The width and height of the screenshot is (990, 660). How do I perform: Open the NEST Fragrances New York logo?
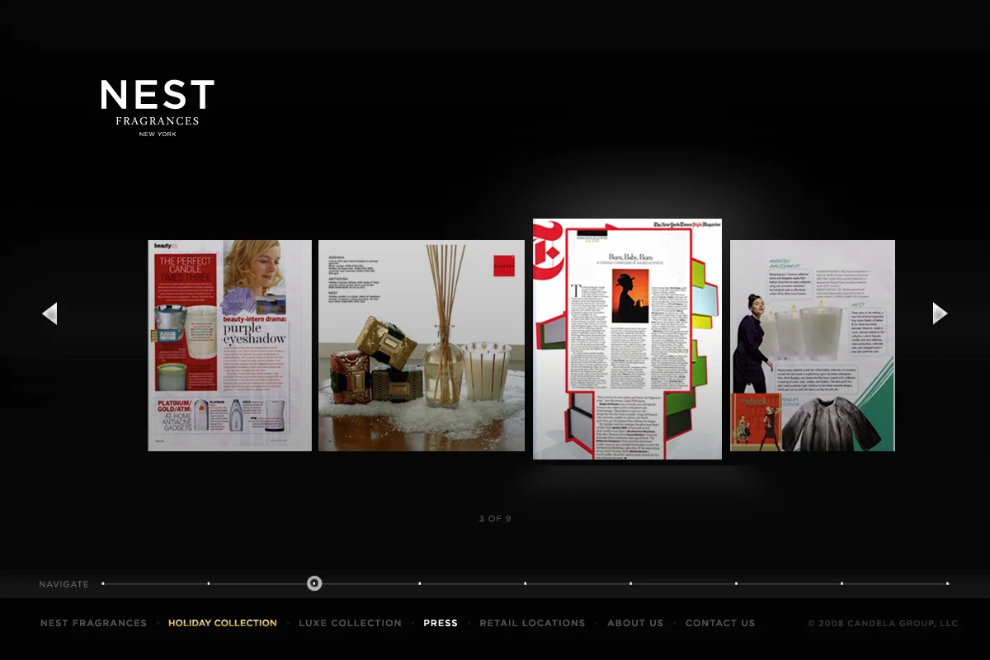point(158,108)
